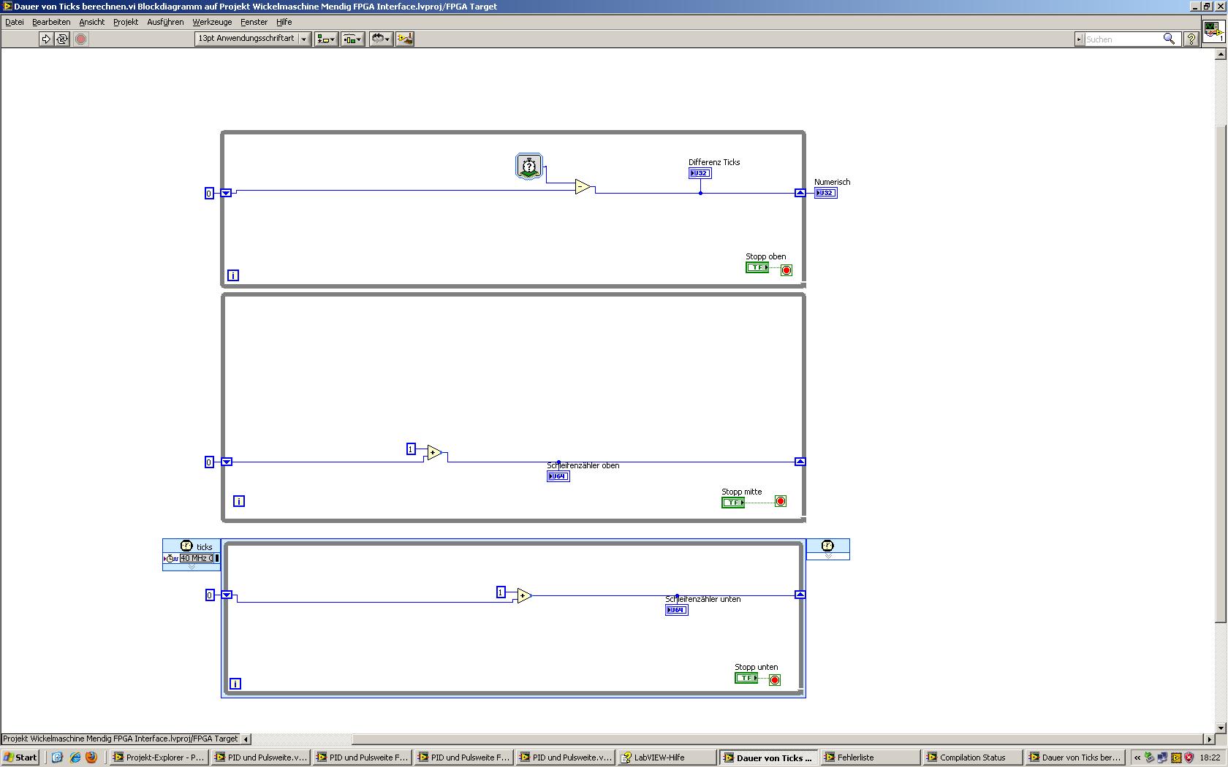Click the loop condition next to Stopp oben
1228x767 pixels.
point(787,270)
